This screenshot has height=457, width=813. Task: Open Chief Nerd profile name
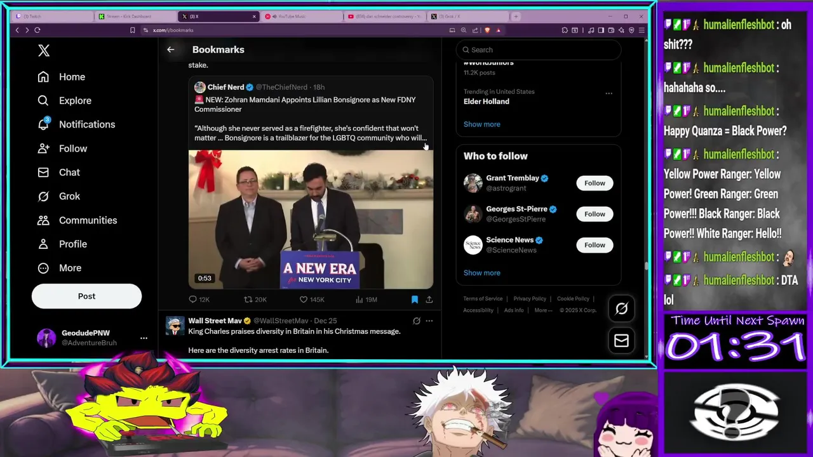(x=225, y=87)
